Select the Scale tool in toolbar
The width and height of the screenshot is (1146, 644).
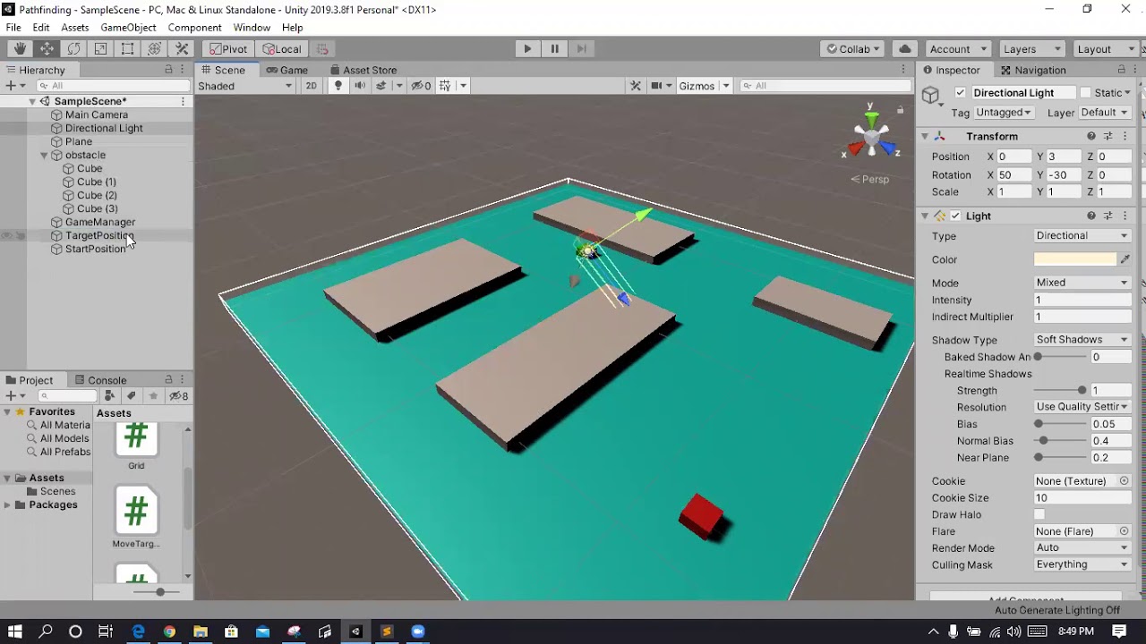tap(100, 49)
